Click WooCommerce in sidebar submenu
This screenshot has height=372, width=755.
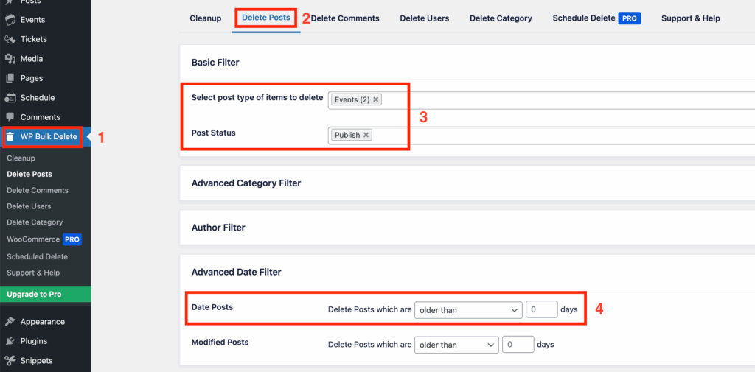(x=33, y=239)
